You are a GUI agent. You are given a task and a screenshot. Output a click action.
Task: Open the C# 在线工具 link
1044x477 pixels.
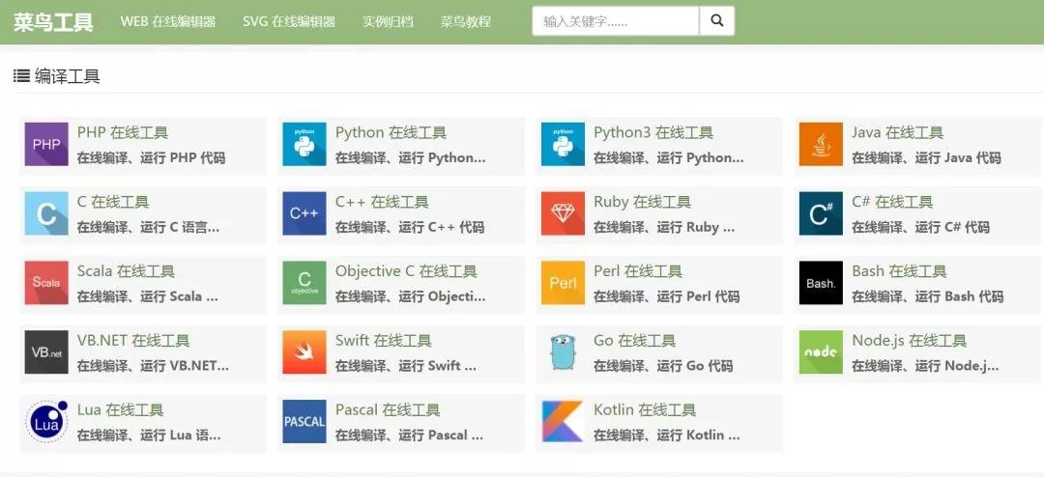893,202
